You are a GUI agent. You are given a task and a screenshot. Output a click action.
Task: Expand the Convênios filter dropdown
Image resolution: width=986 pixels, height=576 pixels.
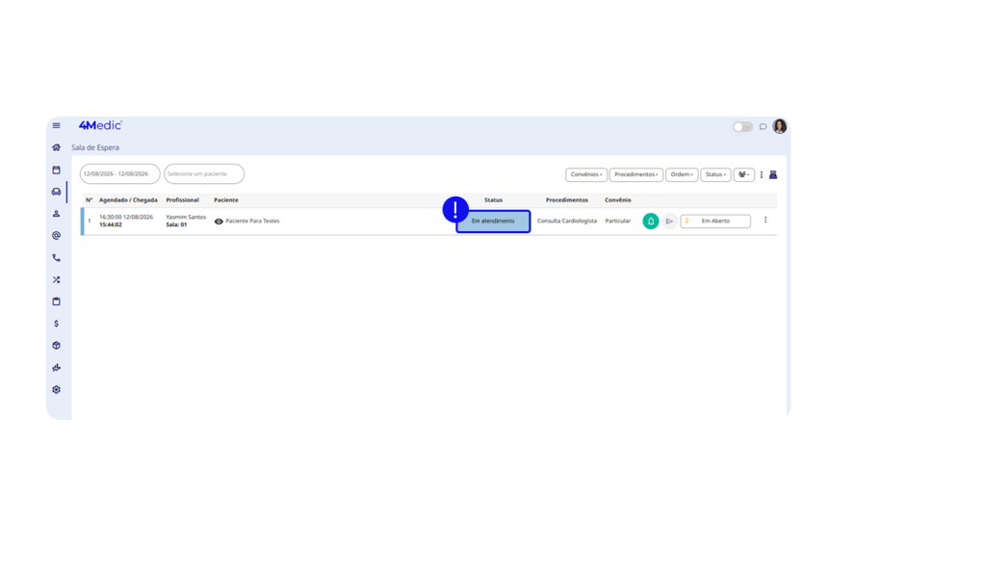click(x=586, y=174)
